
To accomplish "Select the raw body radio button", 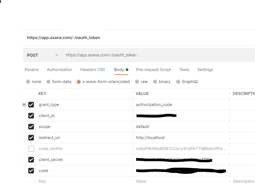I will coord(137,82).
